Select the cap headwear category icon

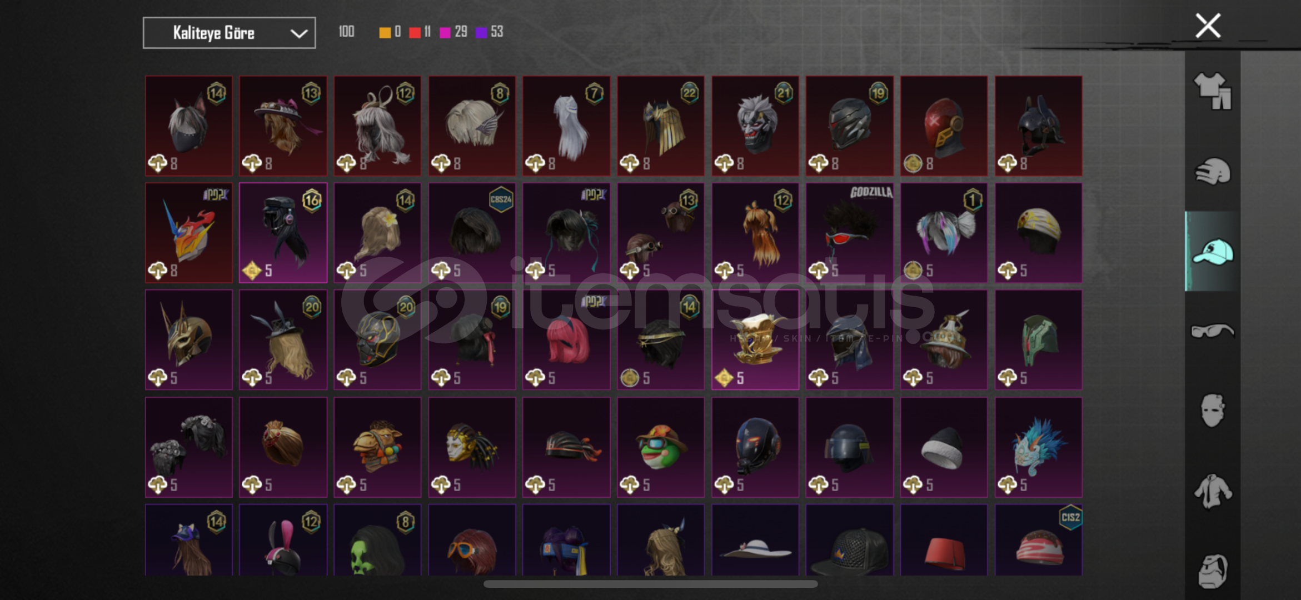tap(1212, 252)
